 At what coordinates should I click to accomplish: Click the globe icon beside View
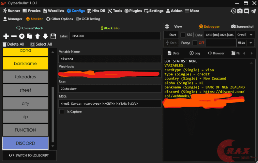click(x=167, y=26)
